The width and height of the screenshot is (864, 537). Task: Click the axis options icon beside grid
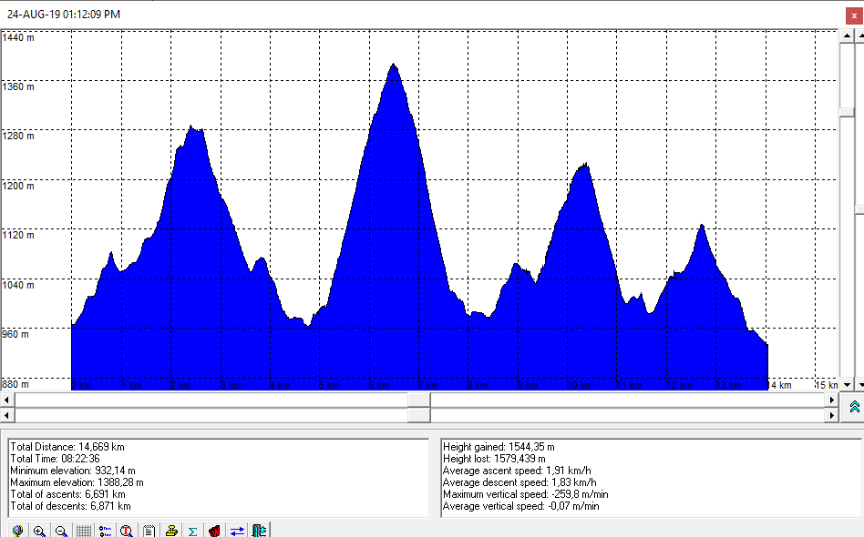105,530
